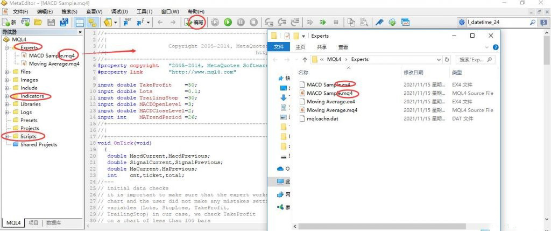551x231 pixels.
Task: Click the green profiling on history icon
Action: pyautogui.click(x=323, y=22)
